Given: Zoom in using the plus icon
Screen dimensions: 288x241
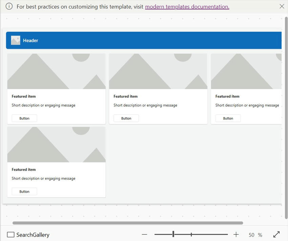Looking at the screenshot, I should [x=236, y=234].
